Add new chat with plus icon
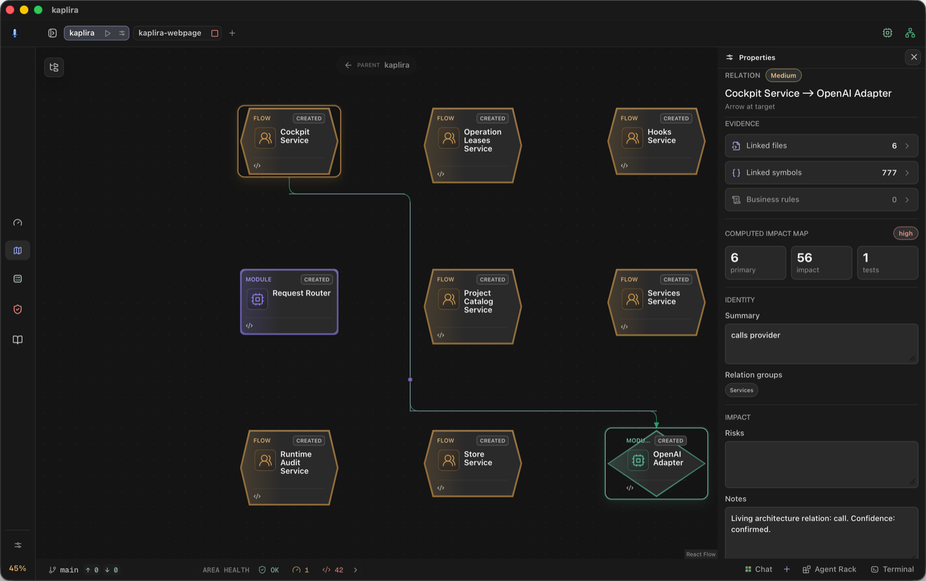This screenshot has height=581, width=926. coord(787,569)
